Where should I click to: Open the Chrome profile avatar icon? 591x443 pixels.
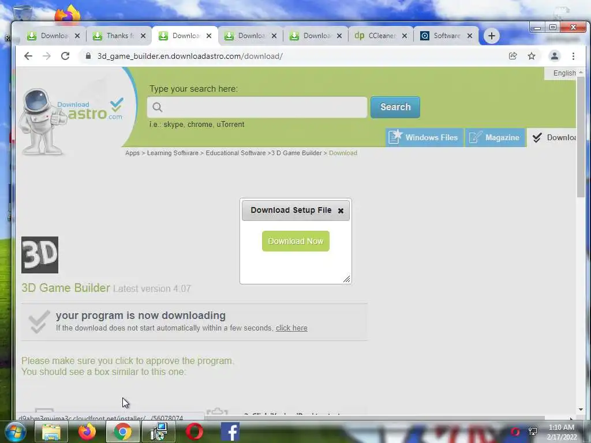point(555,56)
